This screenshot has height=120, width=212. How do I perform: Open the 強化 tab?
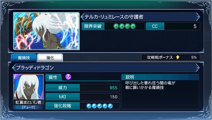pyautogui.click(x=50, y=58)
